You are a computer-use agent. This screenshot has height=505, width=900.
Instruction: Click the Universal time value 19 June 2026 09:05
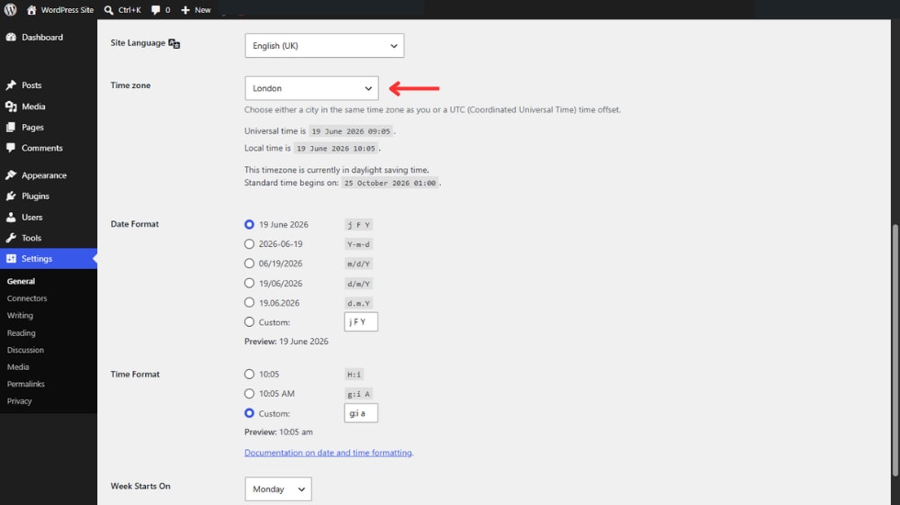pos(351,131)
